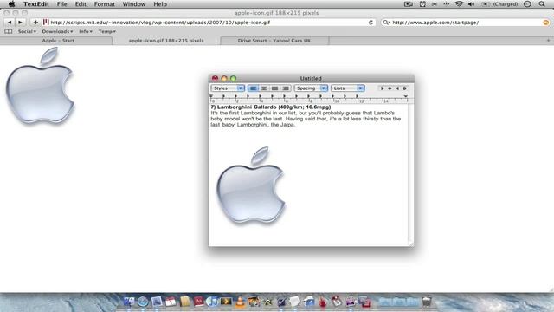Click the Lamborghini Gallardo heading text
The width and height of the screenshot is (554, 312).
click(271, 107)
